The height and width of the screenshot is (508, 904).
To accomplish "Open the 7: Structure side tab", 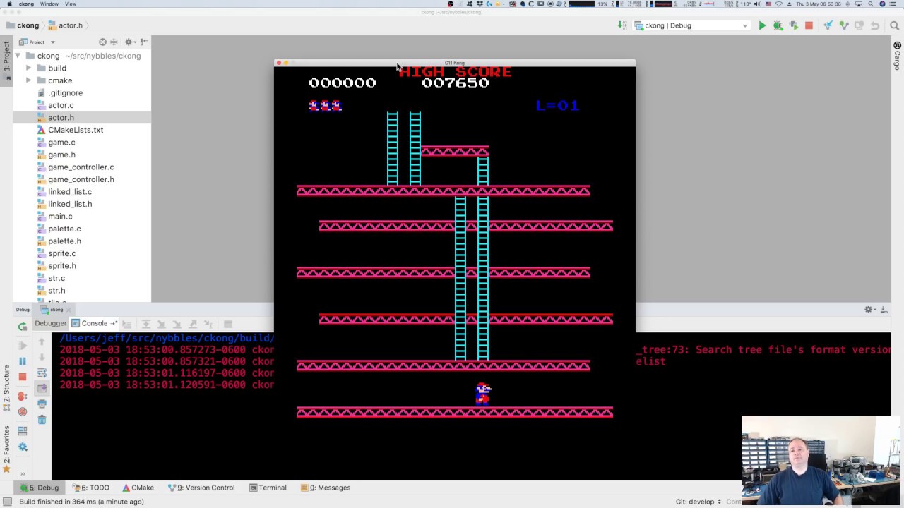I will click(x=6, y=387).
